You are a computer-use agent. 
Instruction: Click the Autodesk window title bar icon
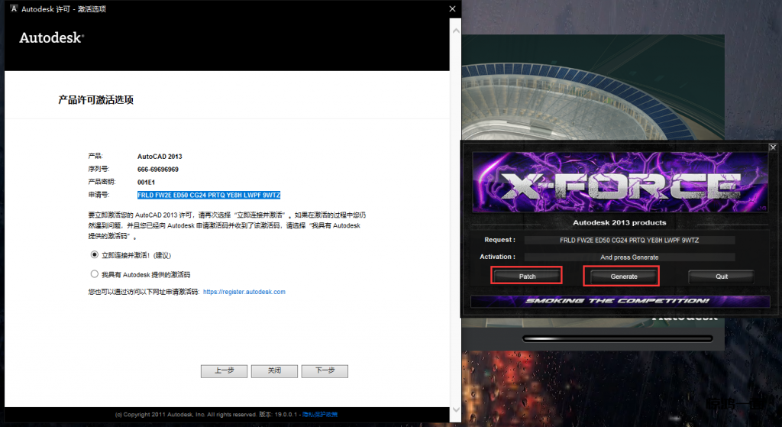coord(14,9)
